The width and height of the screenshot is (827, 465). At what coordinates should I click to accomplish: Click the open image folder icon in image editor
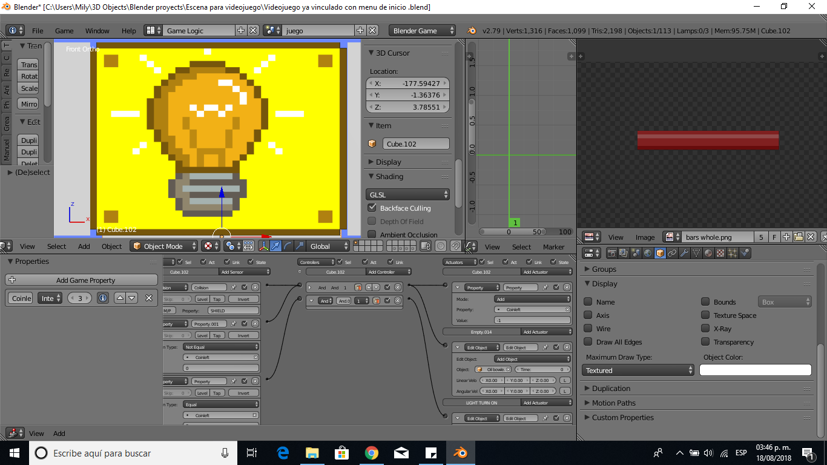799,237
